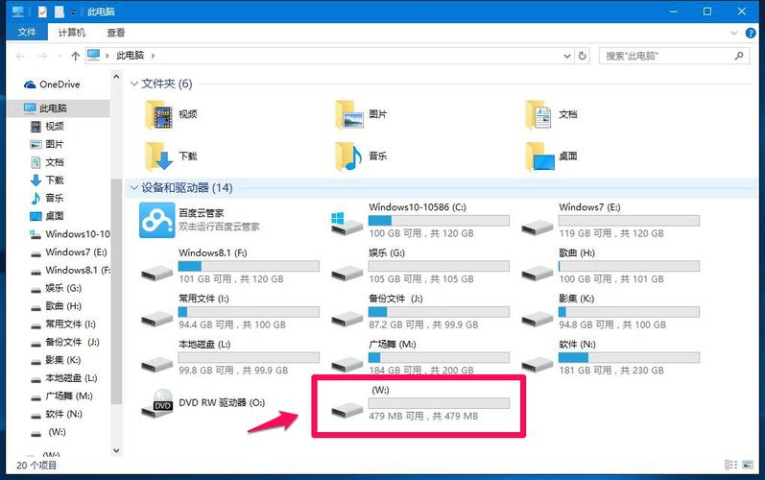Collapse the 设备和驱动器 (14) group
The width and height of the screenshot is (765, 480).
click(134, 187)
